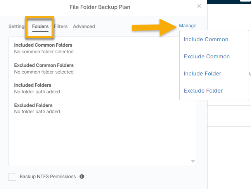Click the folder list scroll-down arrow
Viewport: 251px width, 189px height.
pyautogui.click(x=193, y=161)
